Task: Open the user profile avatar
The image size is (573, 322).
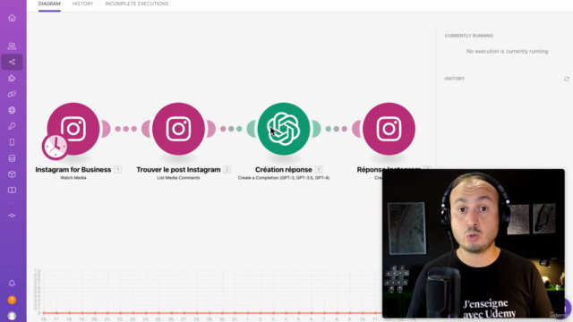Action: (x=12, y=316)
